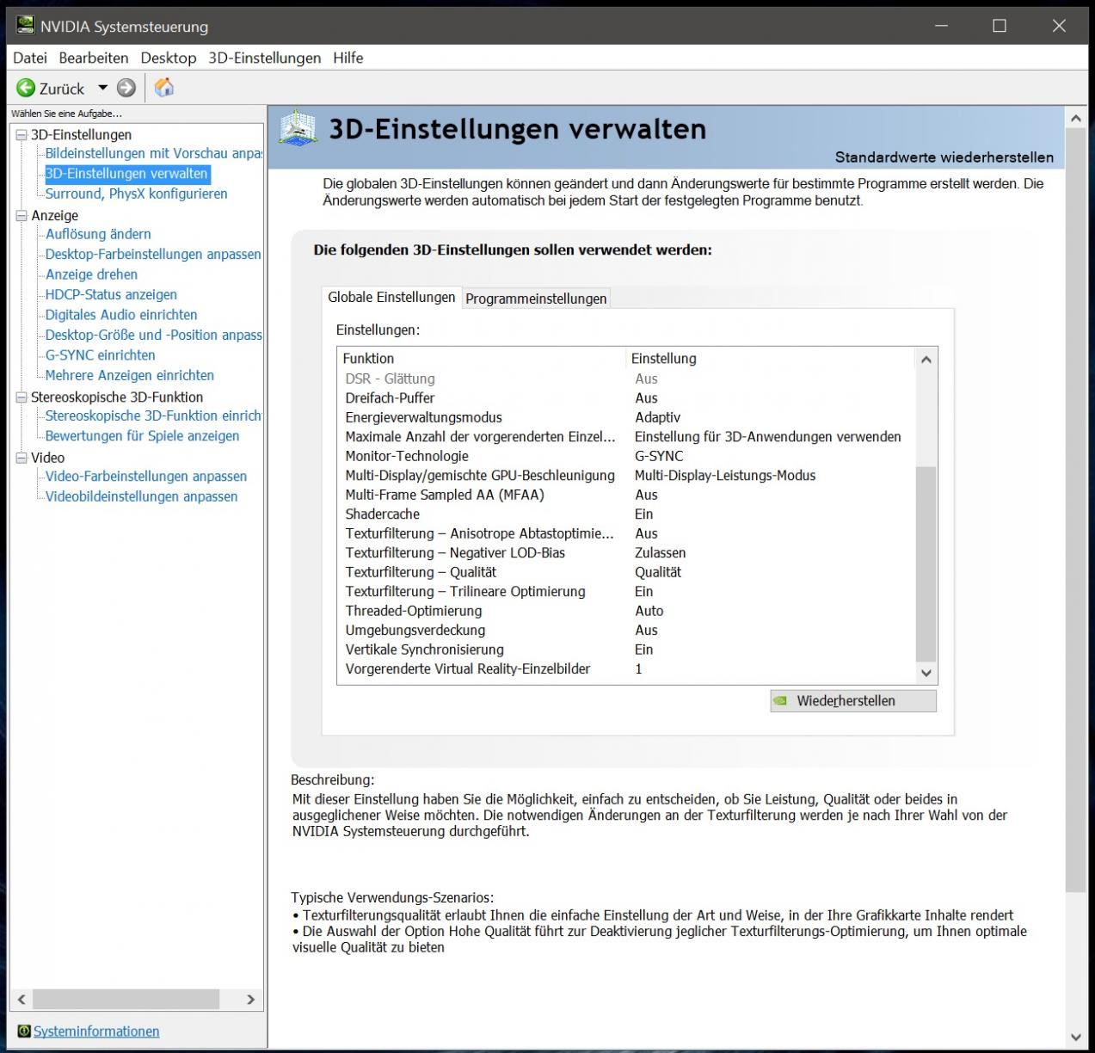Select the Energieverwaltungsmodus setting row

(626, 417)
